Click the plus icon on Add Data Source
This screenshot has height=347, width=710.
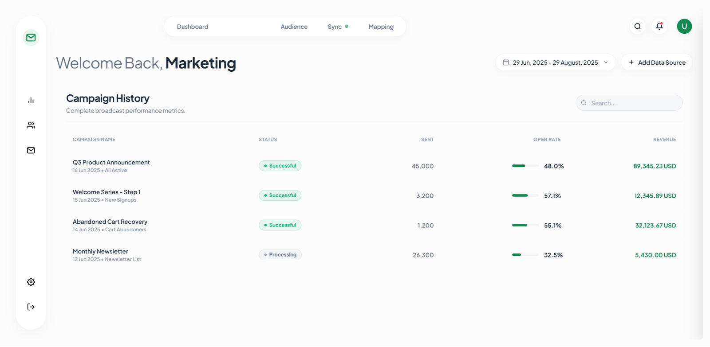coord(631,62)
